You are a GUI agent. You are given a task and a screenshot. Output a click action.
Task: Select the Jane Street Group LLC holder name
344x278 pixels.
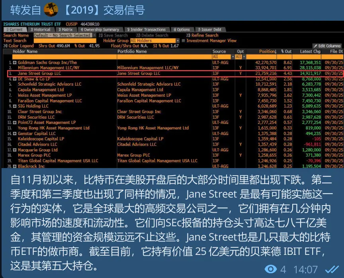[x=39, y=74]
